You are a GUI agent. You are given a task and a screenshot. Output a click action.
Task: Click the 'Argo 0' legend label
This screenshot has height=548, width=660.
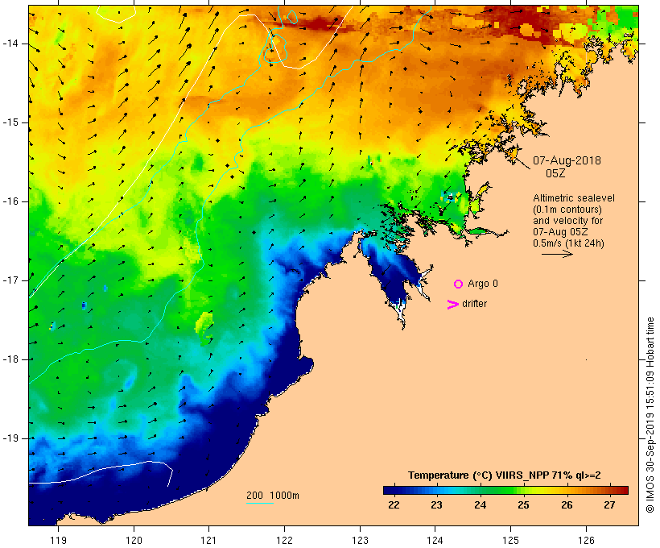(483, 284)
